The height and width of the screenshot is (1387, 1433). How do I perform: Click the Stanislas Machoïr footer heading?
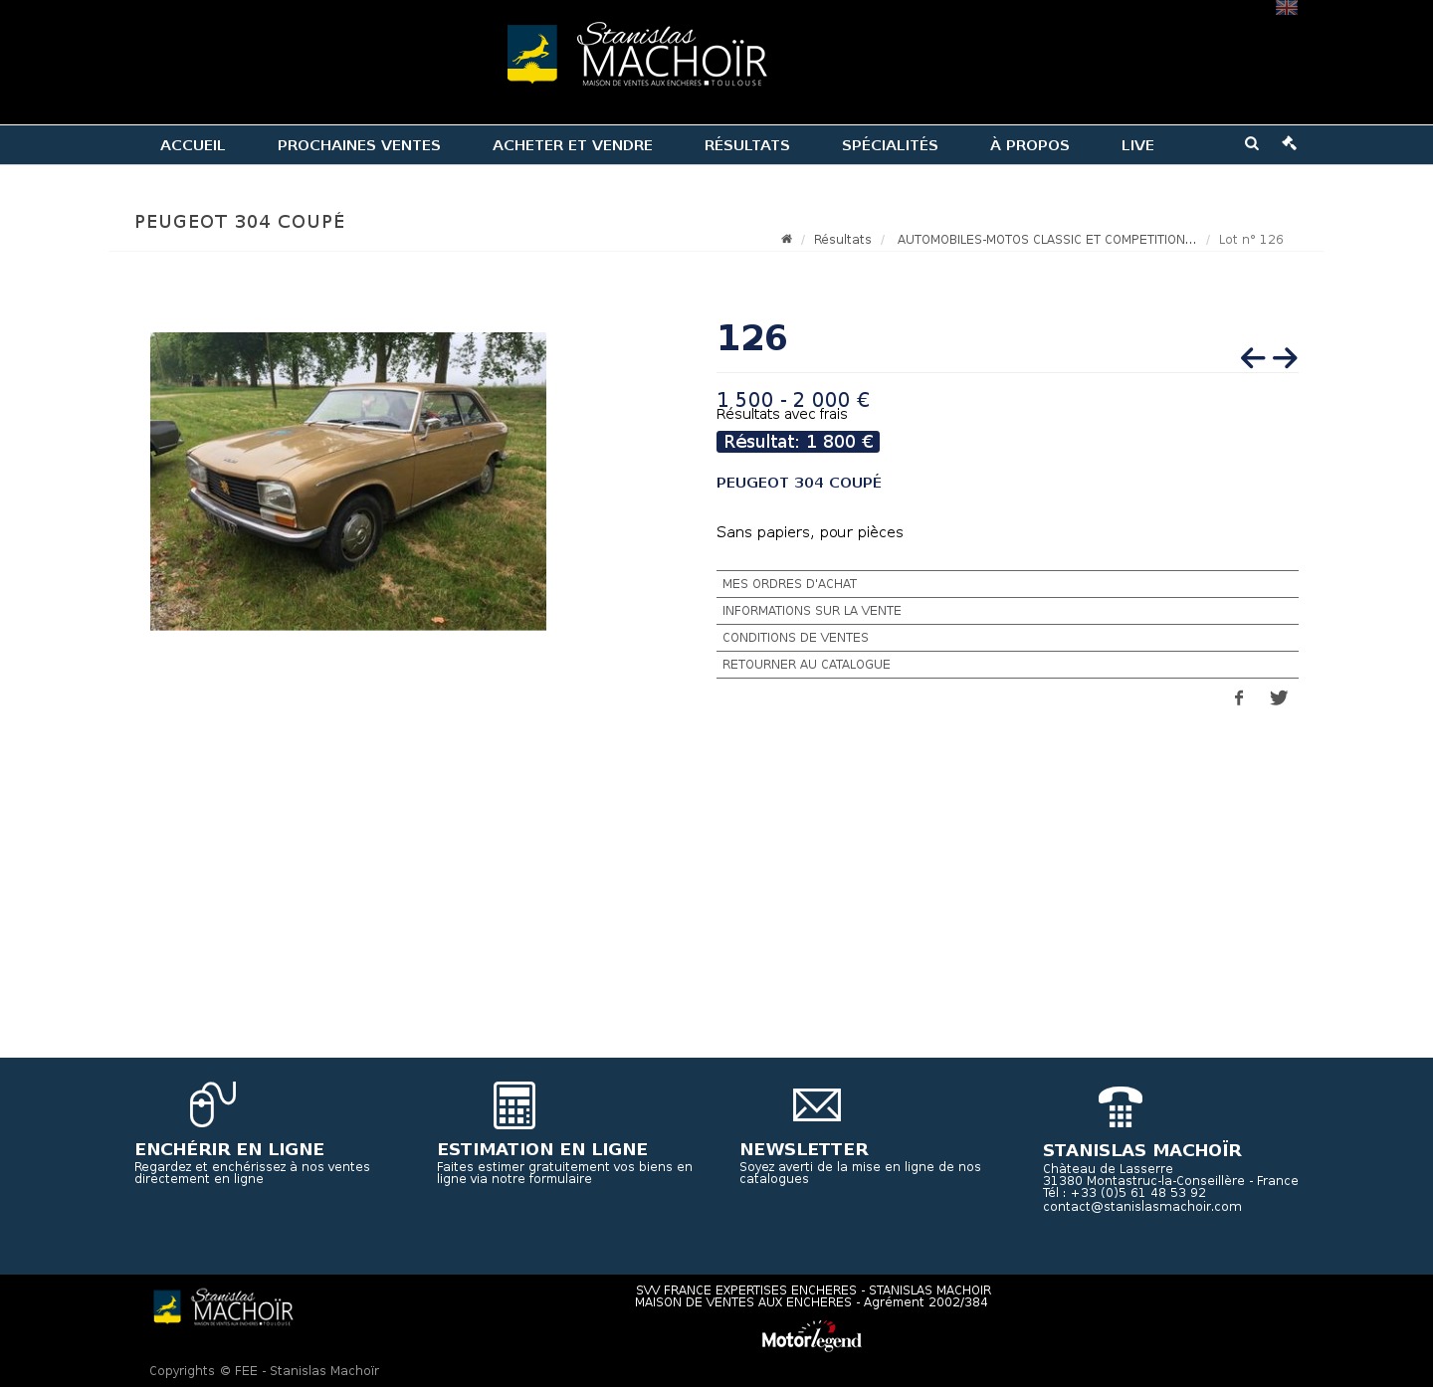click(1142, 1151)
